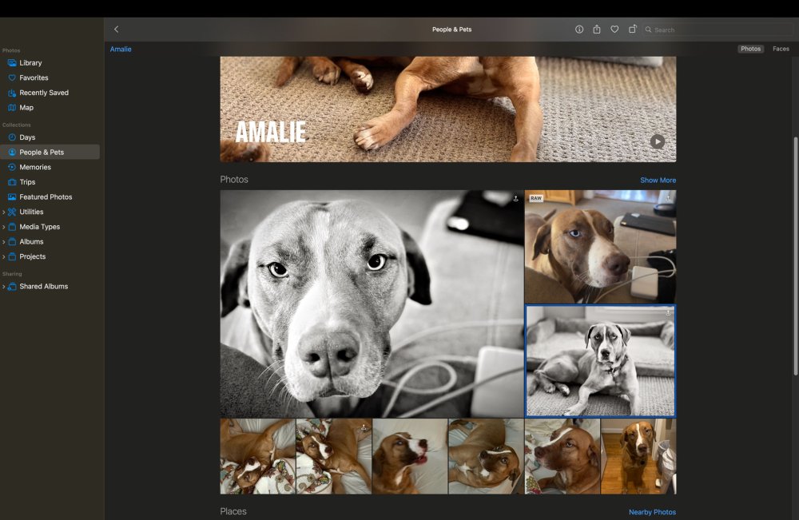Image resolution: width=799 pixels, height=520 pixels.
Task: Click Show More link
Action: click(x=658, y=181)
